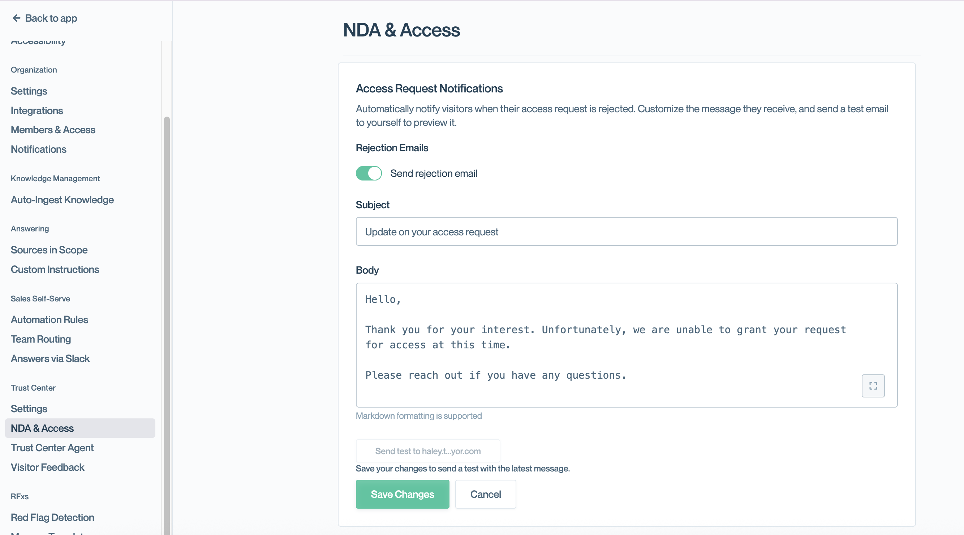Click the Rejection Emails heading
This screenshot has height=535, width=964.
point(392,148)
